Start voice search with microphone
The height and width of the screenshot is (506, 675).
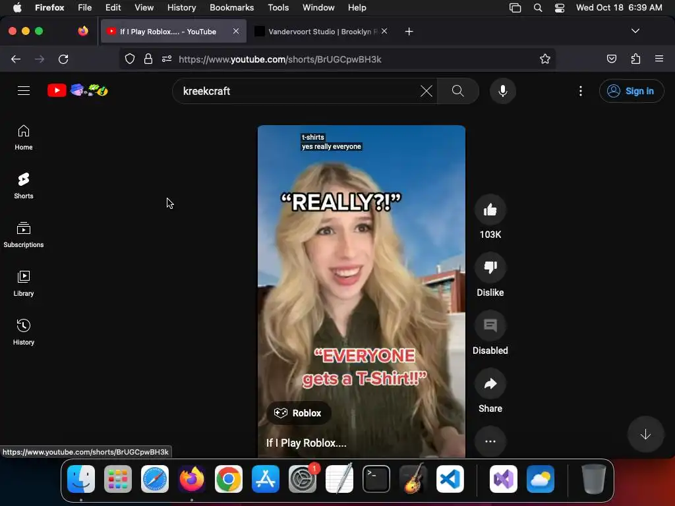[503, 91]
